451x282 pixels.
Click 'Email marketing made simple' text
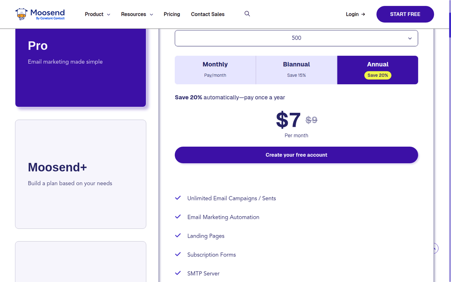(x=65, y=62)
